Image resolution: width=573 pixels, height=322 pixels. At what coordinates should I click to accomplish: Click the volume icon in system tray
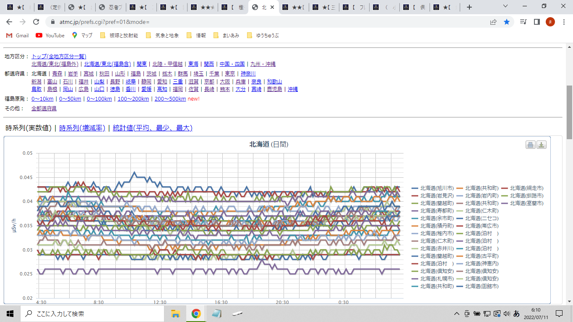coord(507,314)
